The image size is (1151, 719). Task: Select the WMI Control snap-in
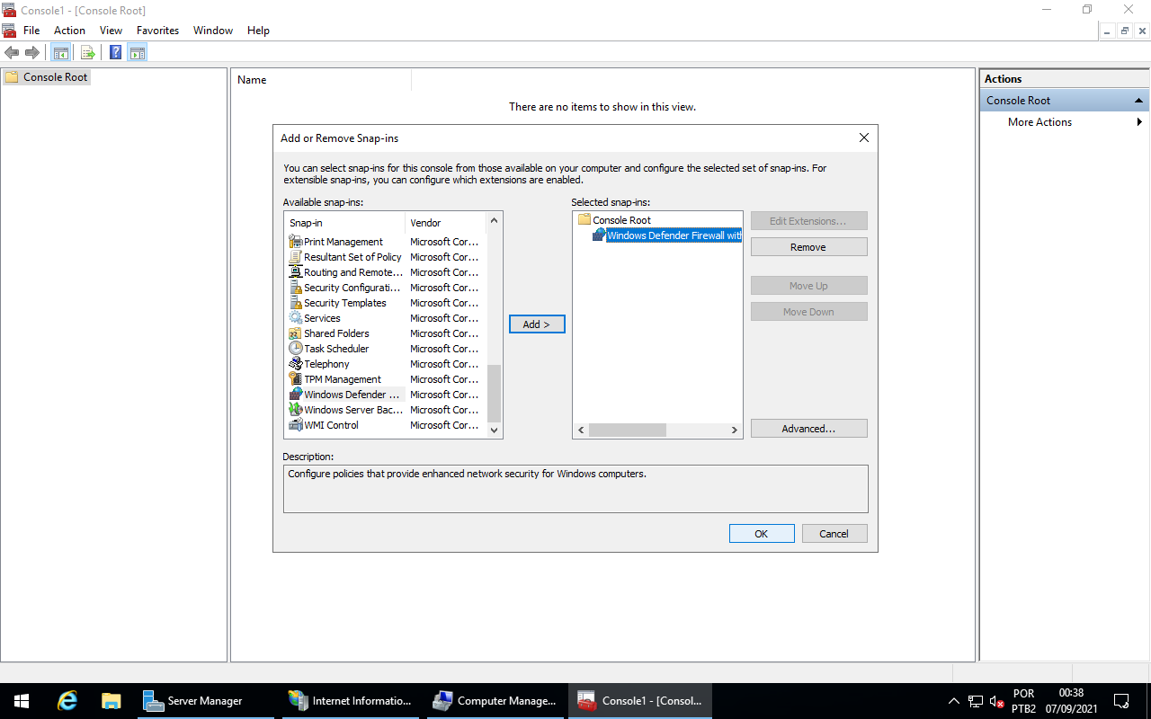pos(331,425)
